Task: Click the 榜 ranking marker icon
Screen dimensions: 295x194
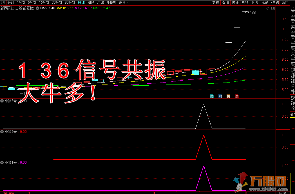Action: [228, 96]
